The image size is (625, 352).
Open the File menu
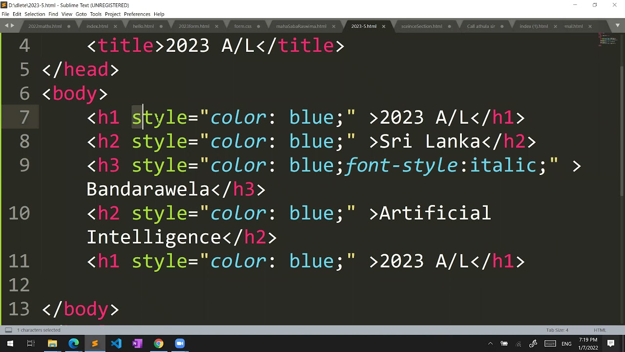[x=5, y=14]
